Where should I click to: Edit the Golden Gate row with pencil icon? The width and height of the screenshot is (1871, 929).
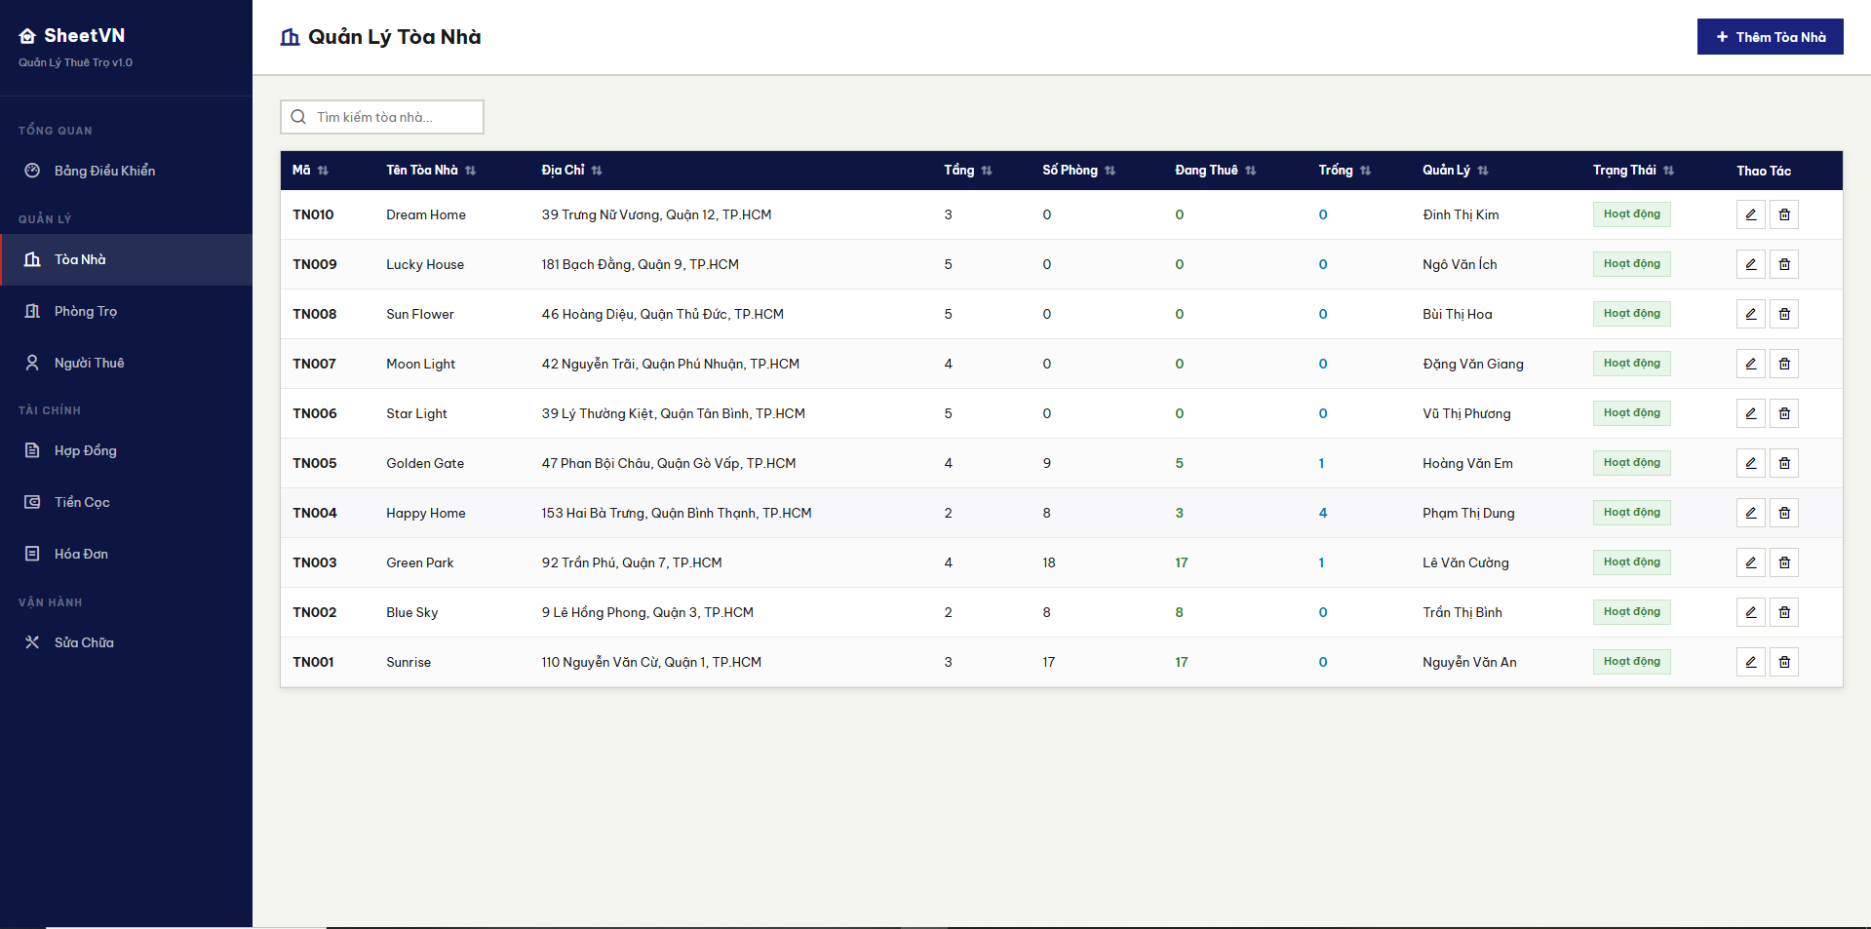(x=1750, y=463)
